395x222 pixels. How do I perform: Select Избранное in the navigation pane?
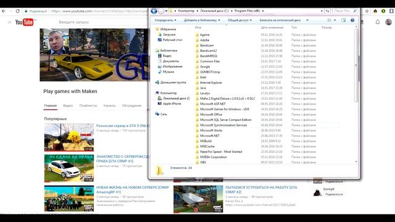(168, 29)
